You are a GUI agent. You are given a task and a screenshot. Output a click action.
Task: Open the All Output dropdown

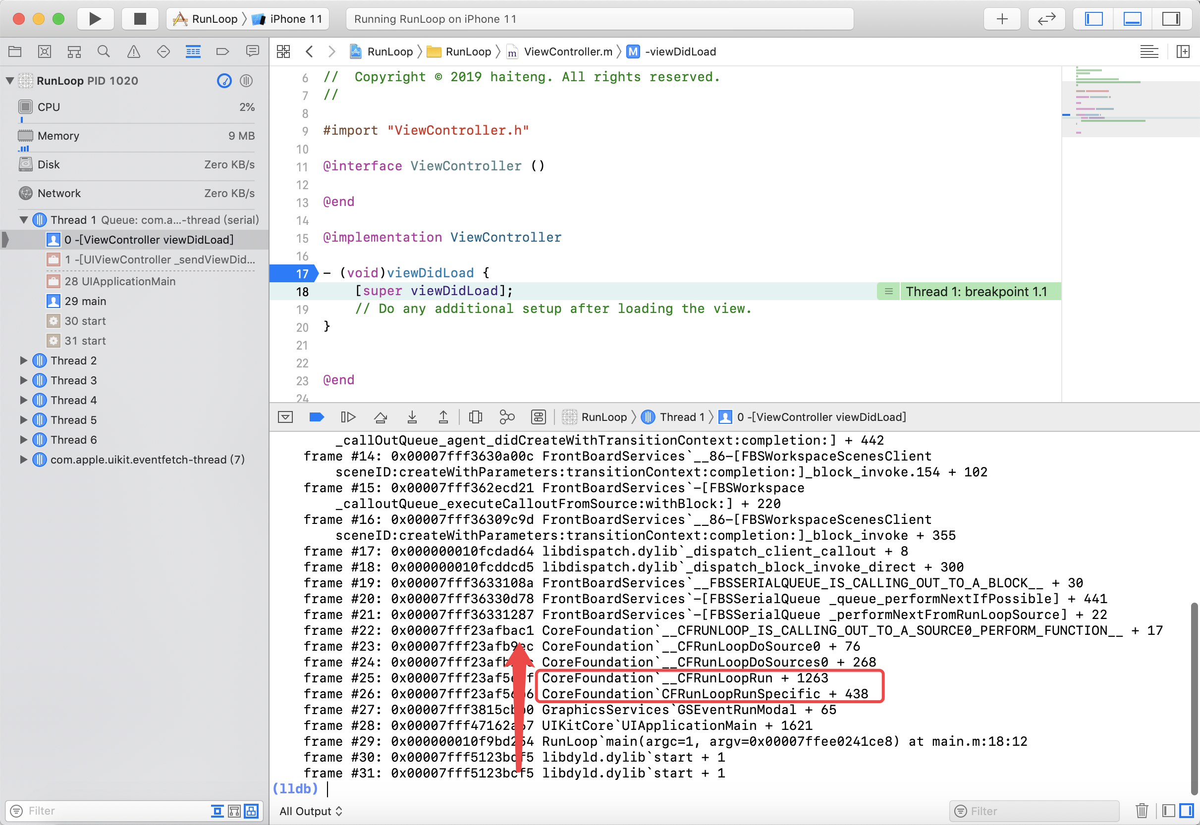(x=310, y=811)
